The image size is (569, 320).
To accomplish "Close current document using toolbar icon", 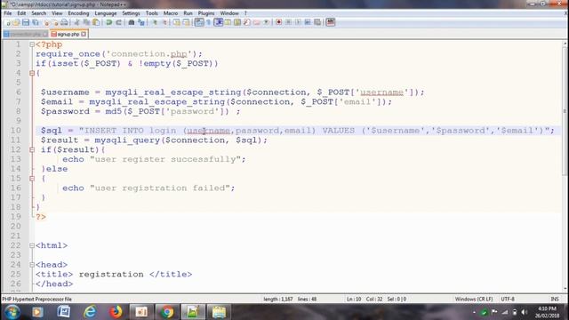I will tap(46, 22).
